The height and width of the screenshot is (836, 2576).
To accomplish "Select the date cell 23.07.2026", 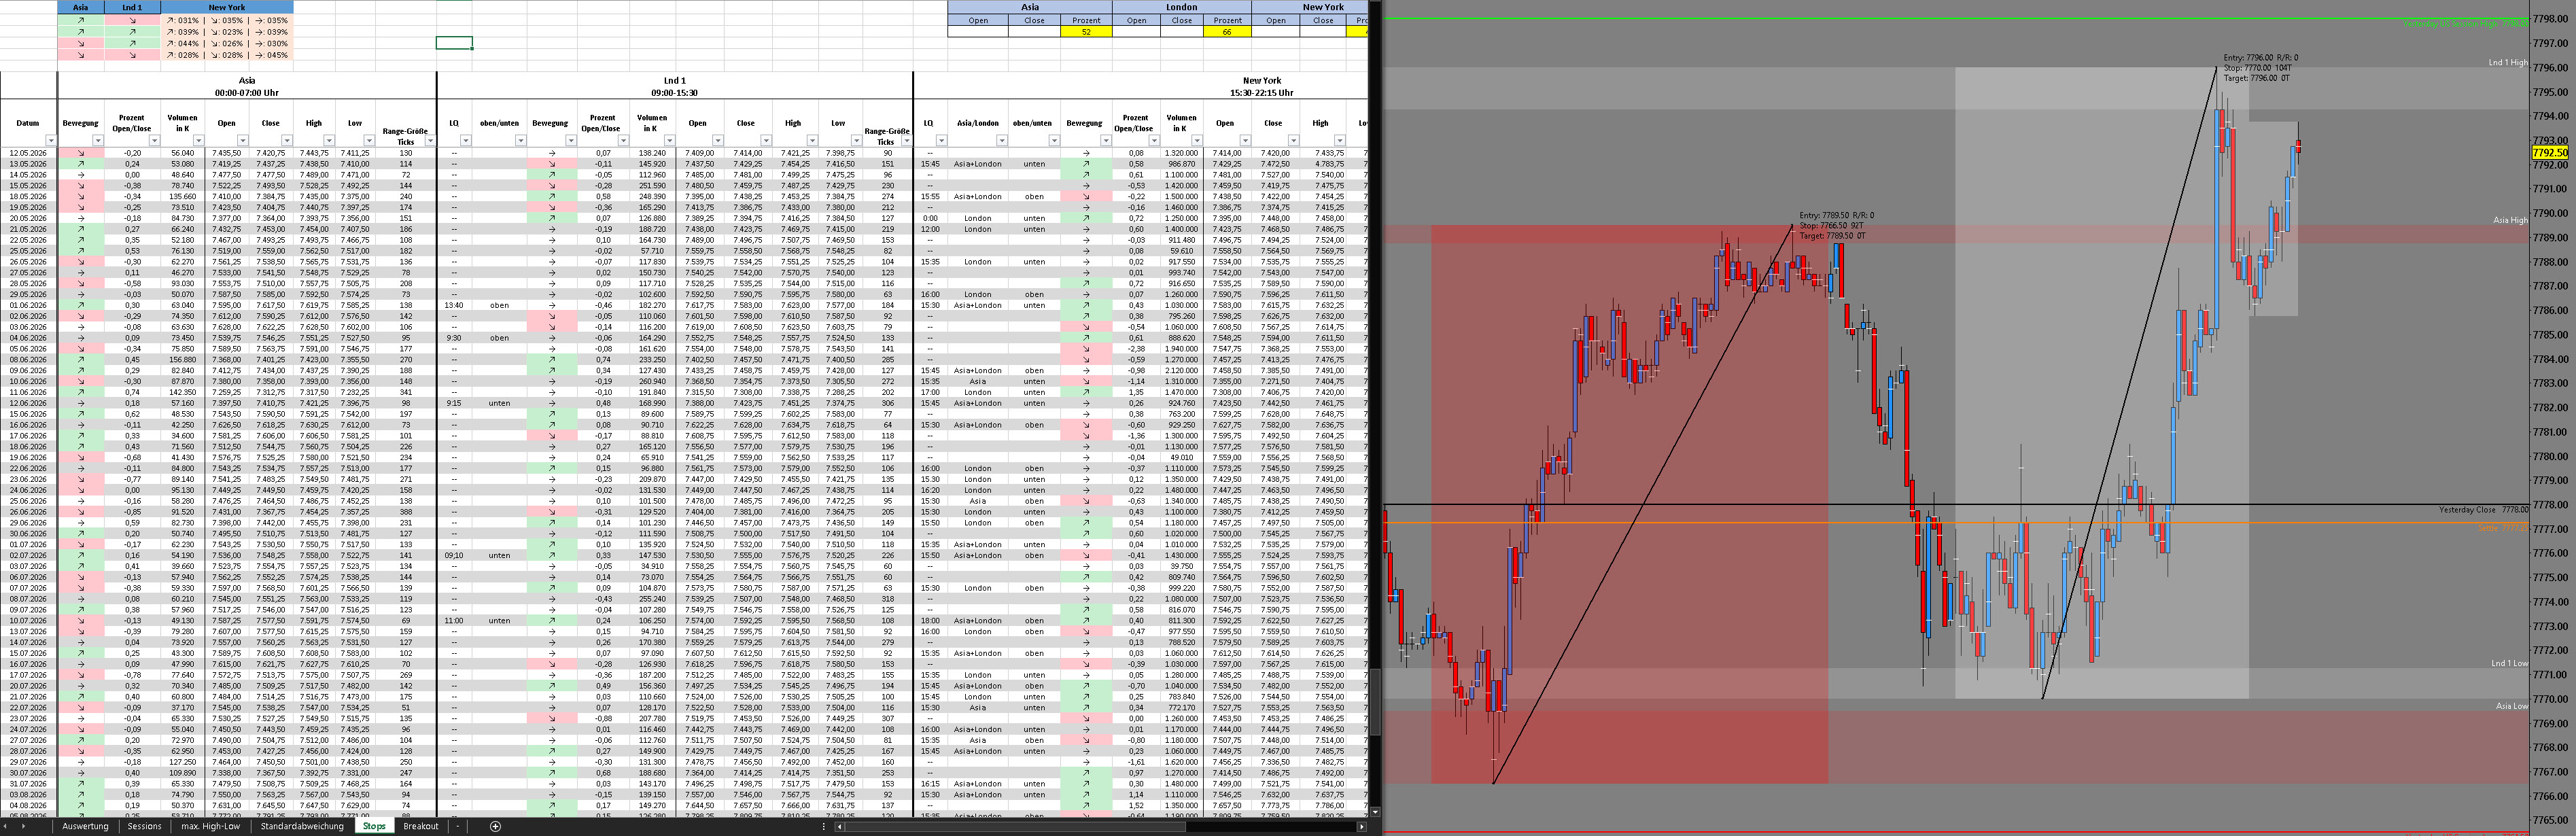I will [x=28, y=718].
